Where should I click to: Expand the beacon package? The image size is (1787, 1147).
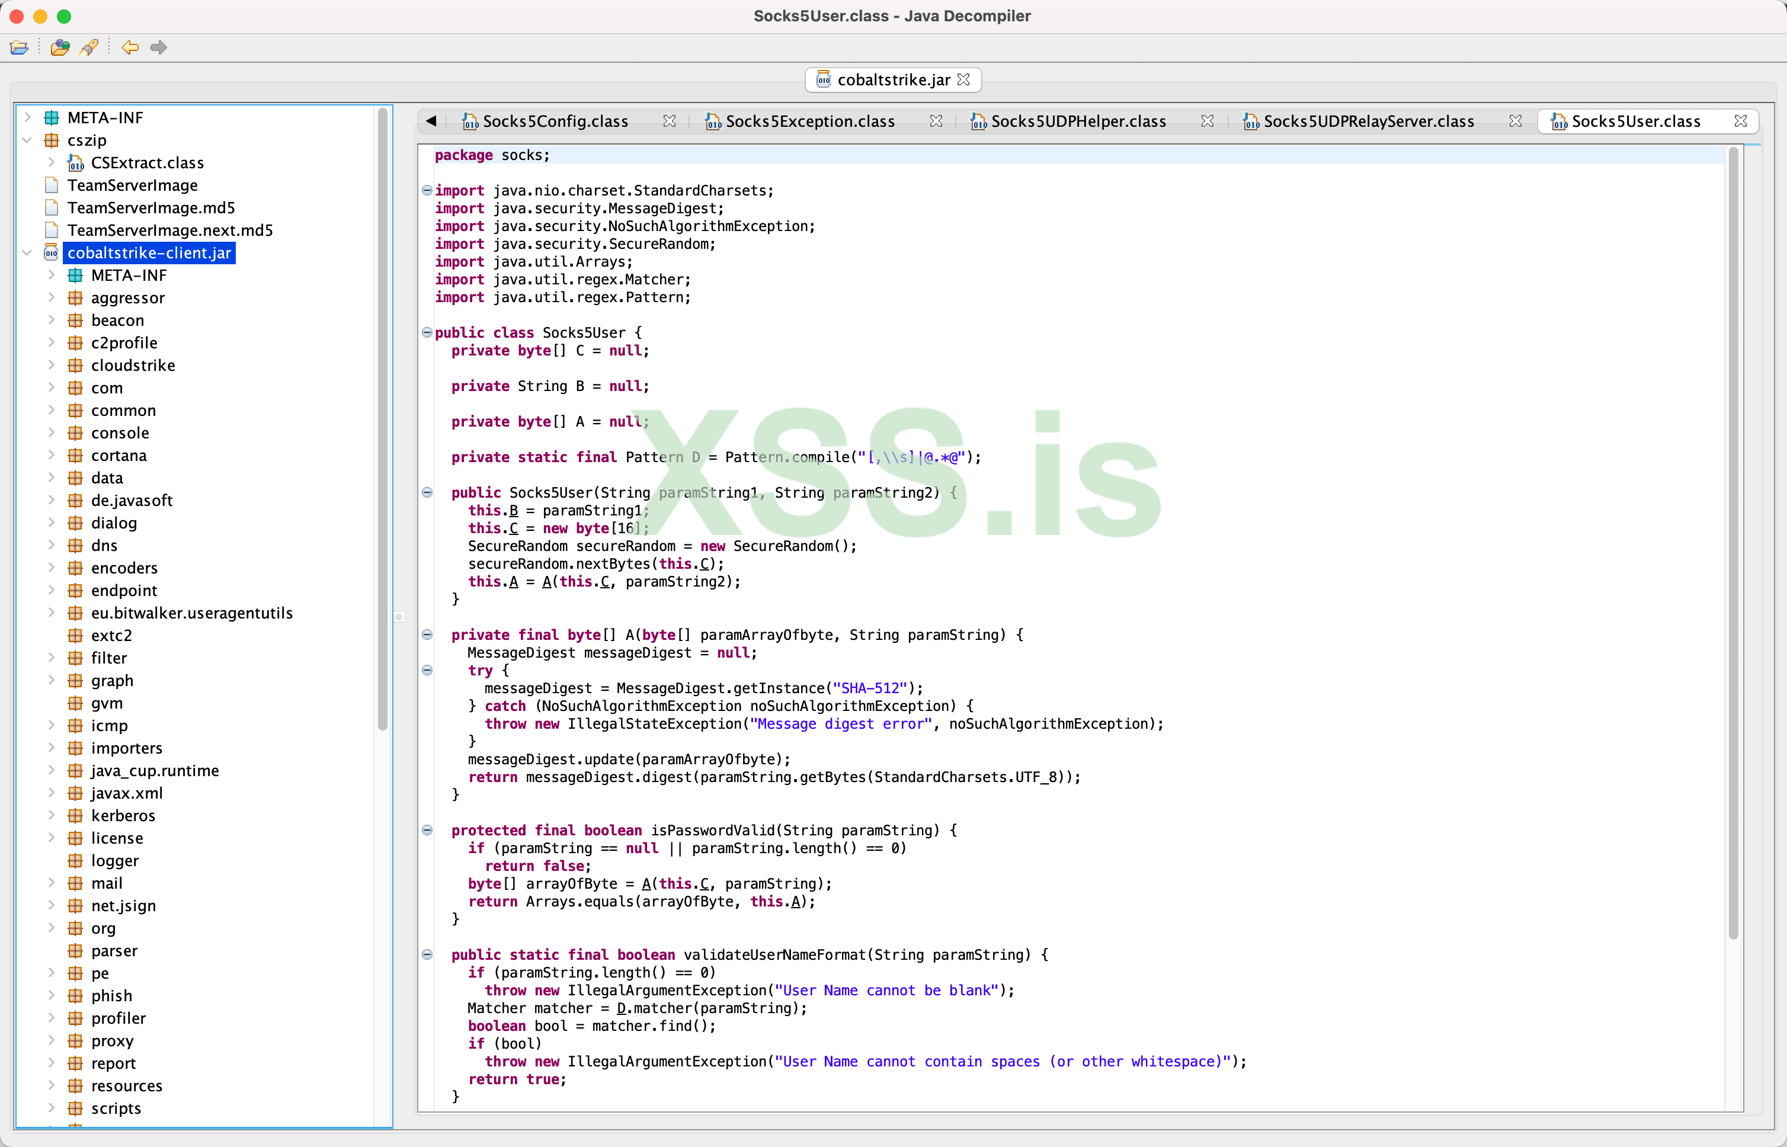click(50, 321)
